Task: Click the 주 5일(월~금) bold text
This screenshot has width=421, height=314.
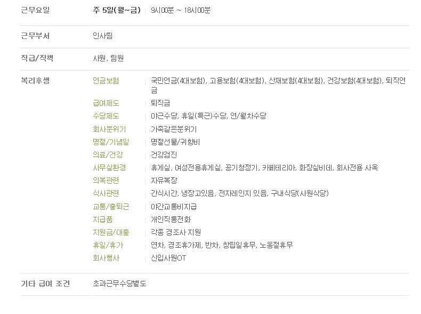Action: click(117, 10)
